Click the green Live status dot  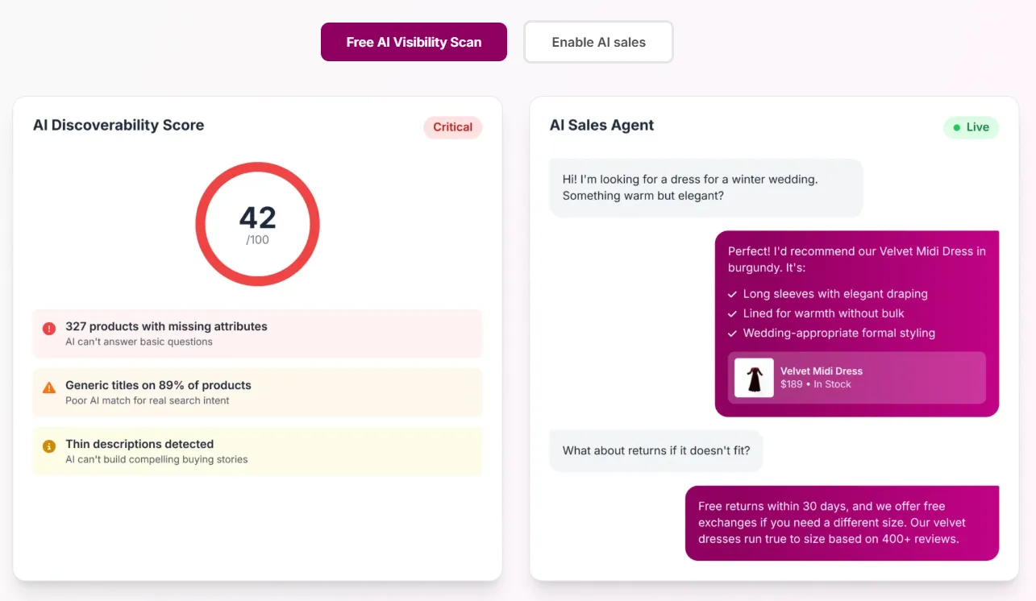957,127
